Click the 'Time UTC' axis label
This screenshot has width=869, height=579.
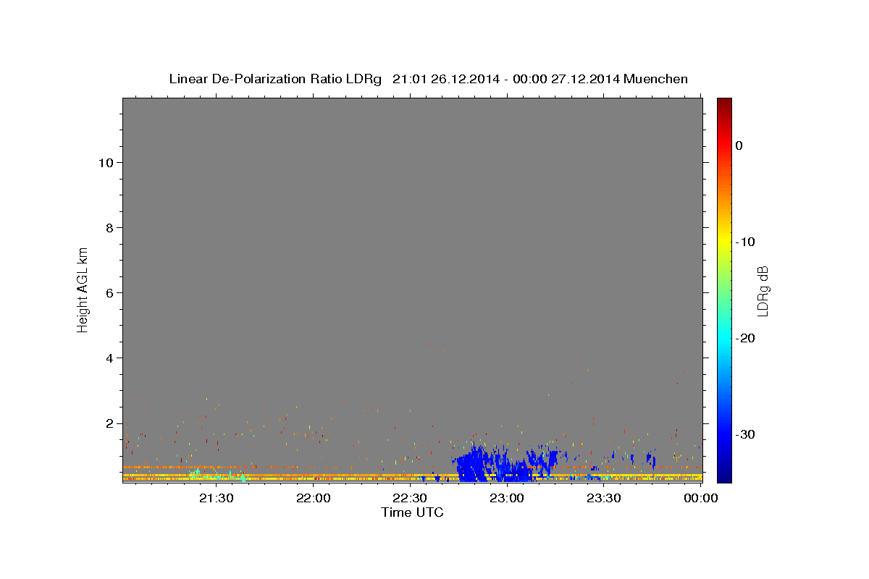click(412, 512)
